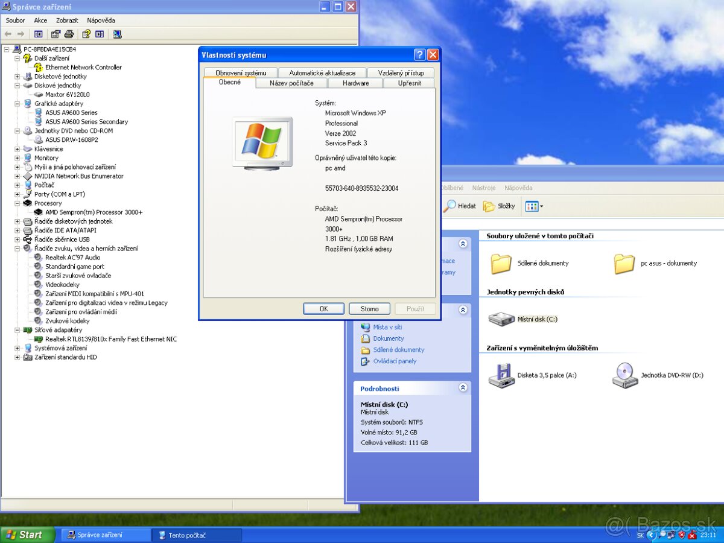Switch to the Hardware tab

click(x=355, y=83)
